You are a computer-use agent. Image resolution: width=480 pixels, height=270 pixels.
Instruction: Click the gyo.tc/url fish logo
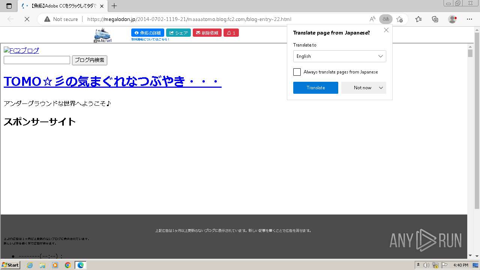tap(103, 35)
